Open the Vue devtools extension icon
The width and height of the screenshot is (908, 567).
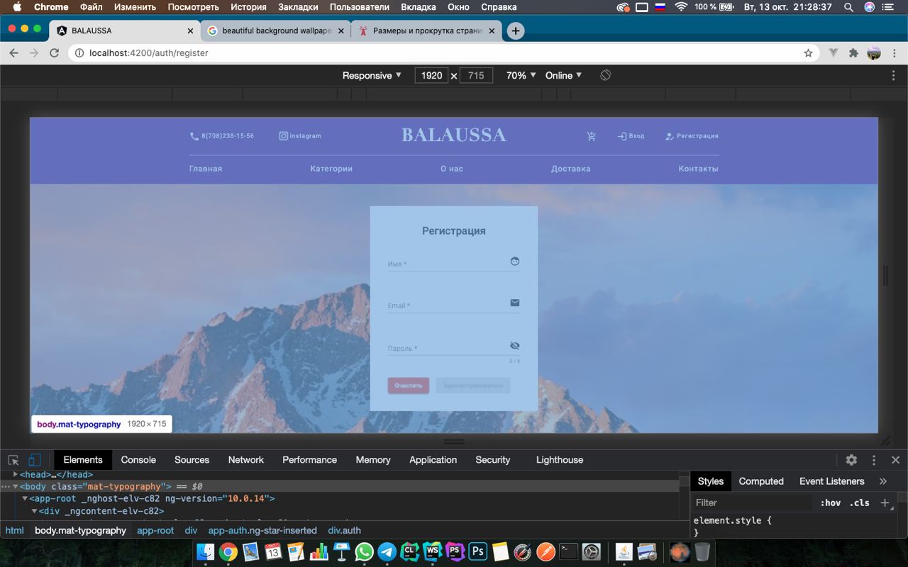[x=834, y=53]
